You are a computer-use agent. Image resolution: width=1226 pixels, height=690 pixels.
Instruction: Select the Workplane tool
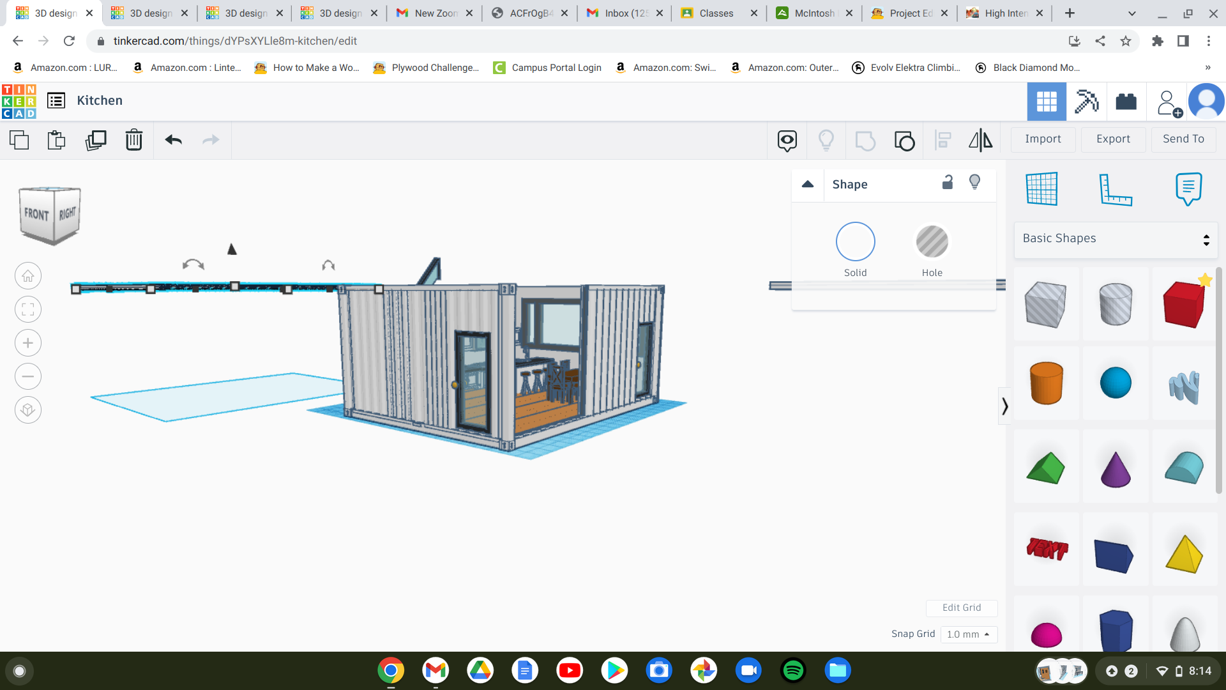pos(1041,189)
